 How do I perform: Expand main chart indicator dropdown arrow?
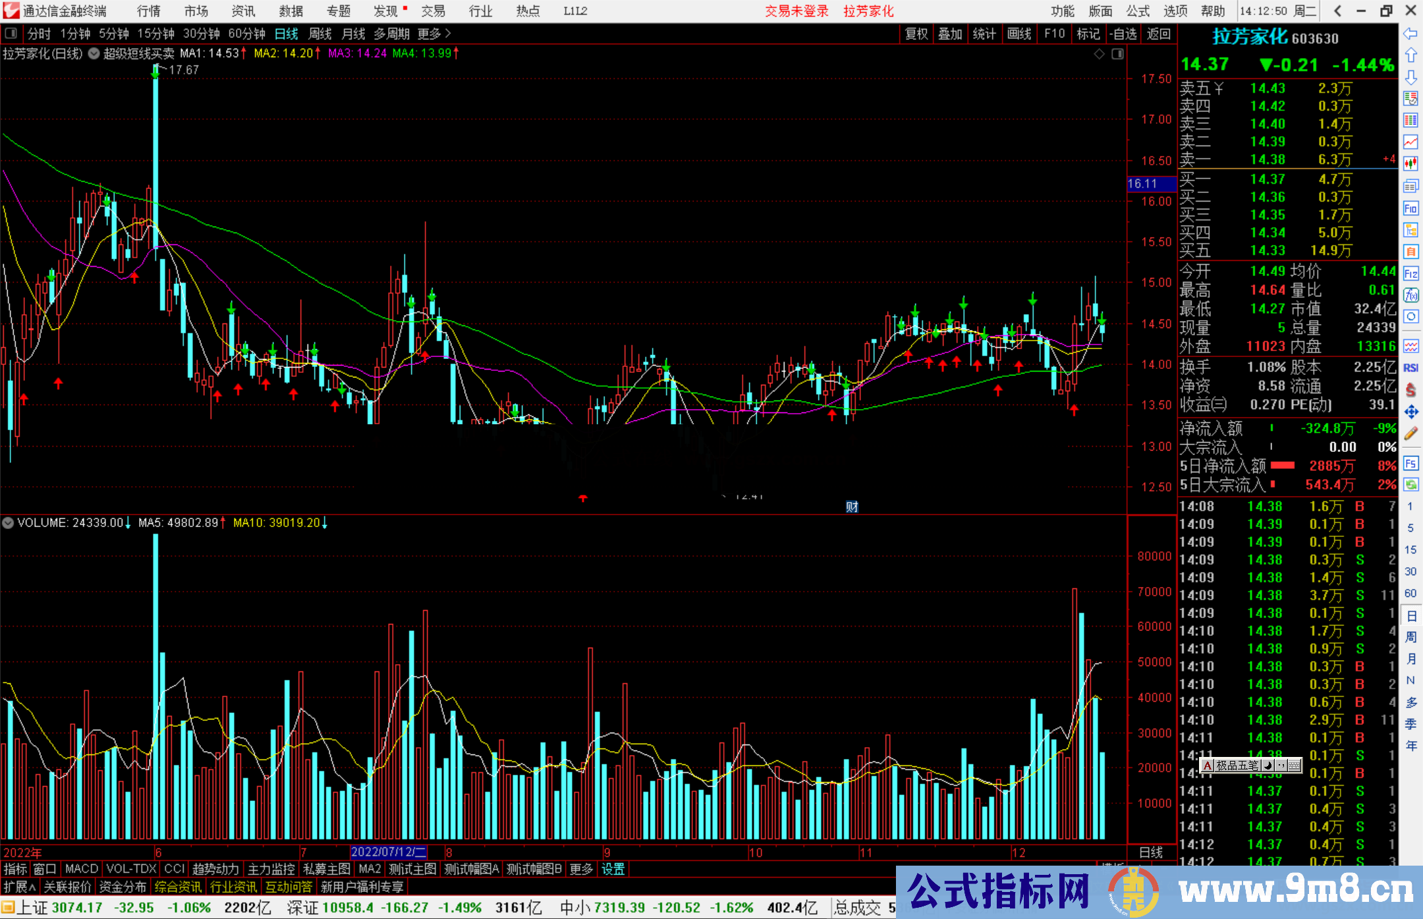pyautogui.click(x=94, y=53)
